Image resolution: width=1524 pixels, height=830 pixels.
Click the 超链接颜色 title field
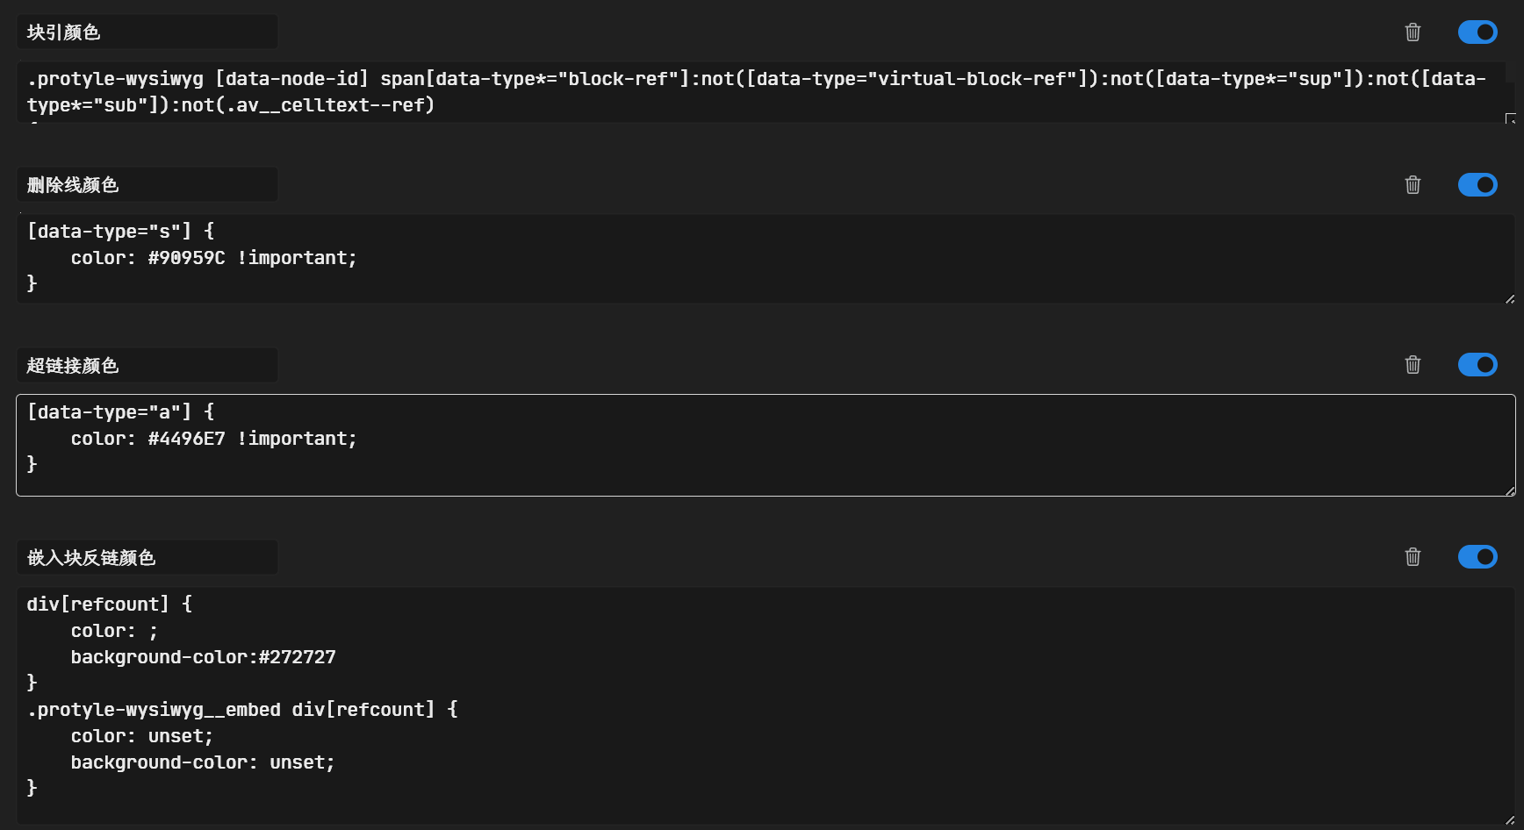147,366
